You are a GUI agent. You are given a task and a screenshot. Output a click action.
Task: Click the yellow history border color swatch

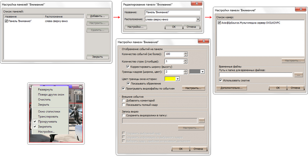tap(170, 79)
